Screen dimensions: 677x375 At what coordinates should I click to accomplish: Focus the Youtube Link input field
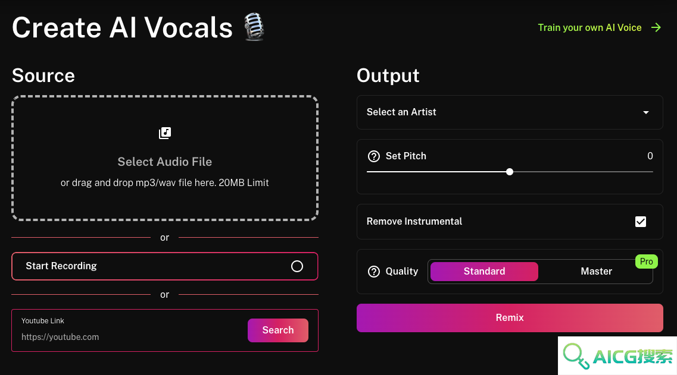coord(130,337)
